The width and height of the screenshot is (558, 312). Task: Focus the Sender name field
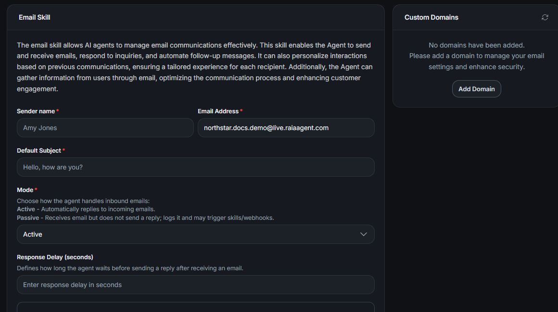pos(105,128)
